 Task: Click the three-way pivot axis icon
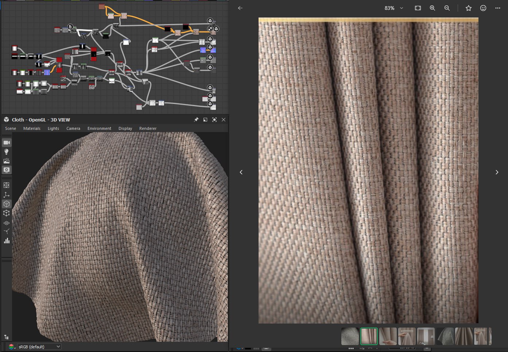[x=7, y=232]
